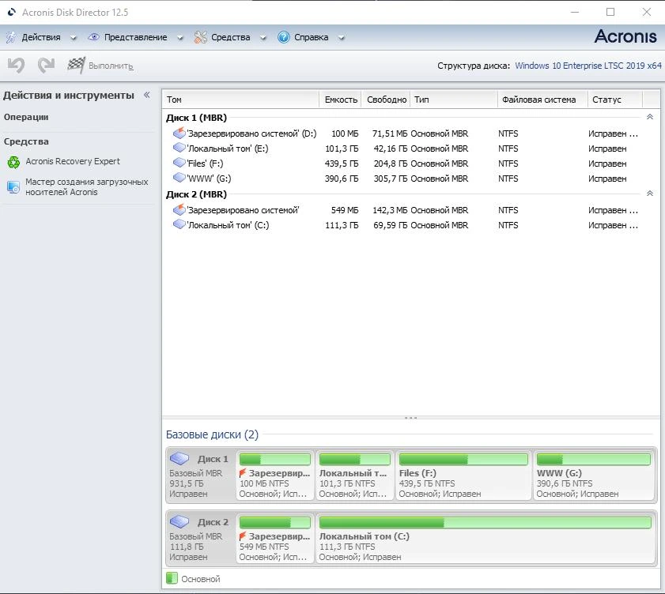Screen dimensions: 665x594
Task: Sort by the Том column header
Action: click(240, 100)
